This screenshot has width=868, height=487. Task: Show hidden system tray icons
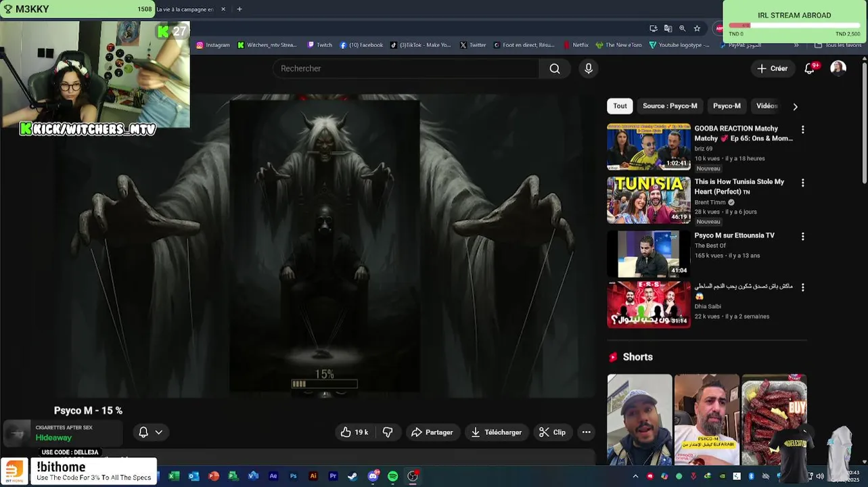point(635,476)
